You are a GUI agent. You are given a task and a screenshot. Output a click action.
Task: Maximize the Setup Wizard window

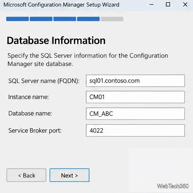(x=168, y=5)
